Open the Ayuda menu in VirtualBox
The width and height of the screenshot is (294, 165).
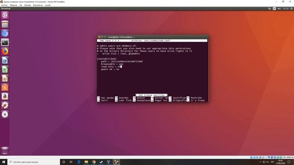click(x=48, y=5)
